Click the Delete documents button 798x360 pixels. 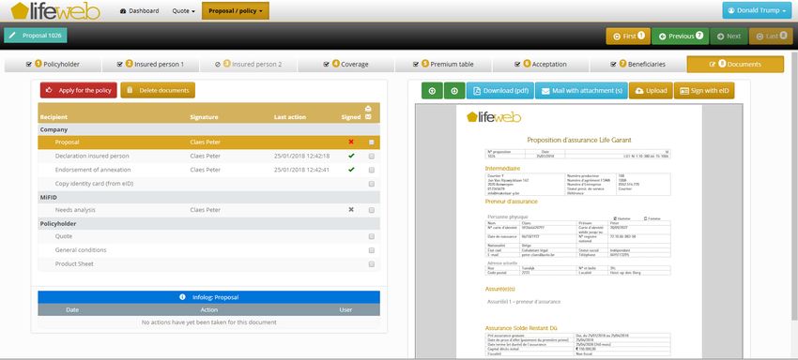point(158,90)
